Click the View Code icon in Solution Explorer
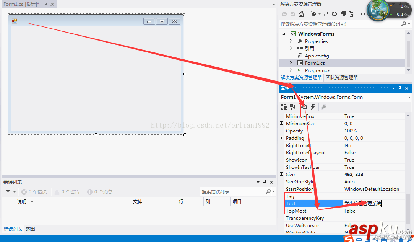Image resolution: width=414 pixels, height=242 pixels. (362, 14)
